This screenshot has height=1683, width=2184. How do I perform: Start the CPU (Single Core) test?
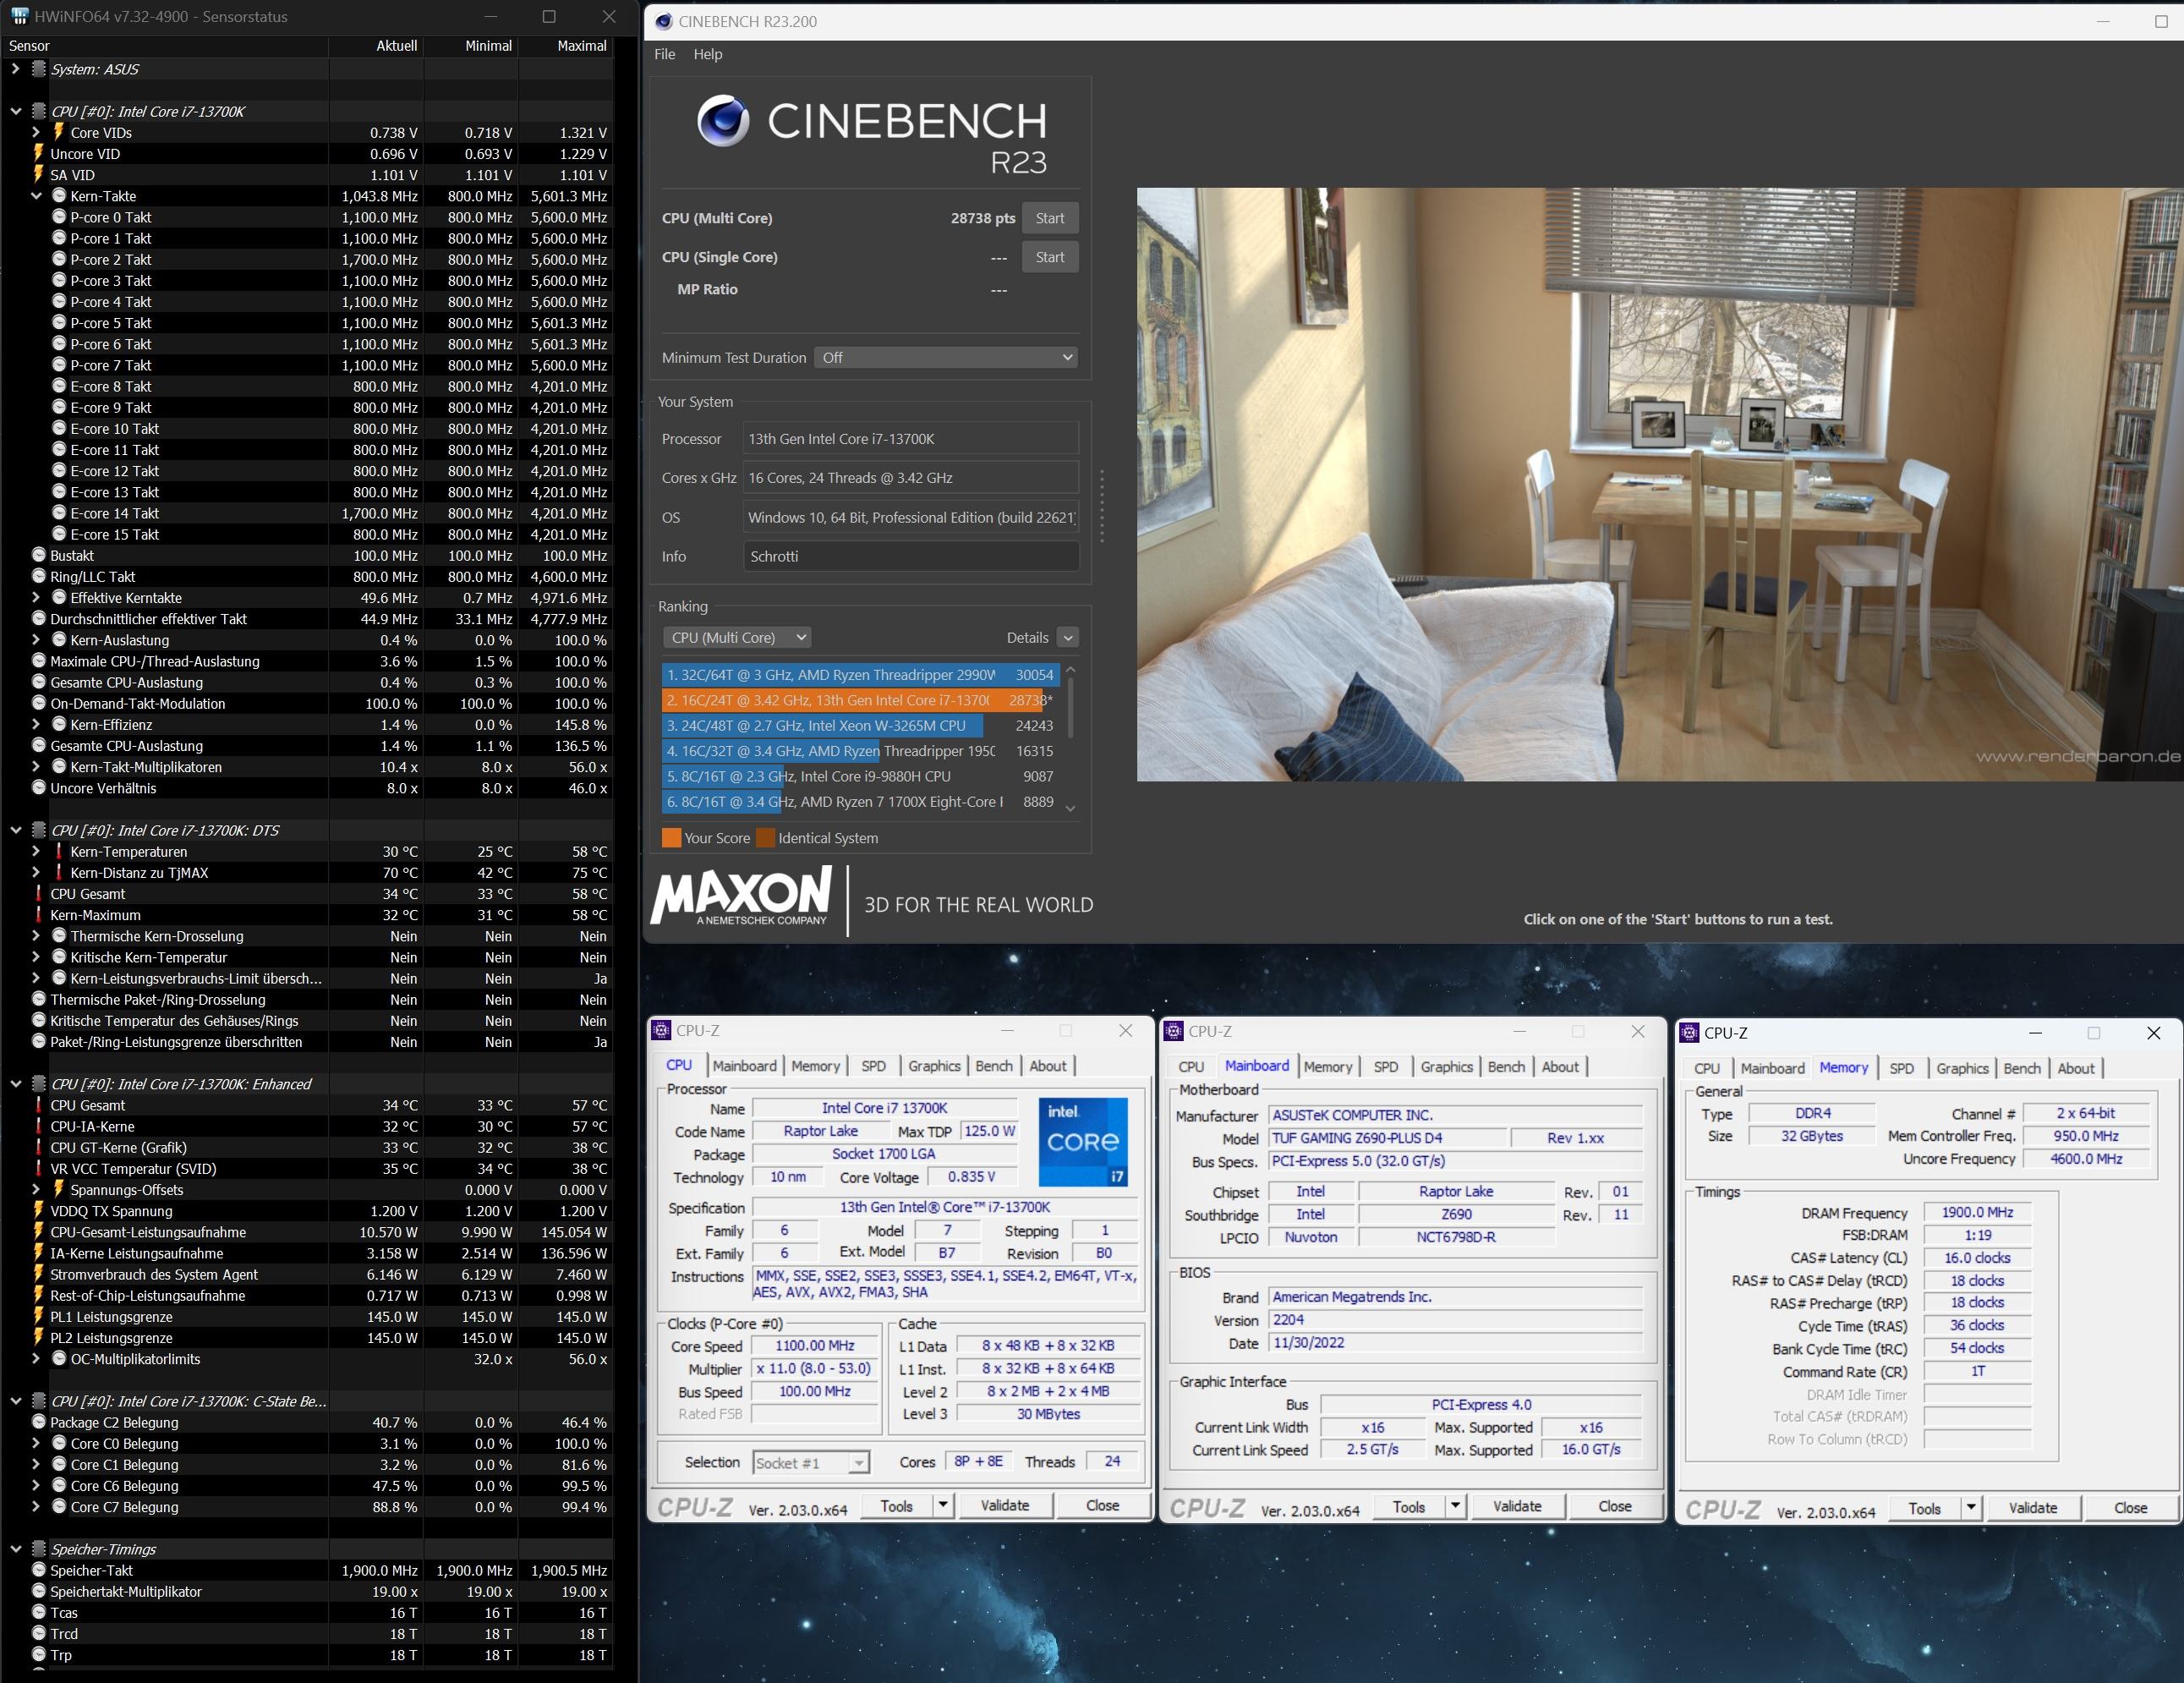[x=1050, y=257]
